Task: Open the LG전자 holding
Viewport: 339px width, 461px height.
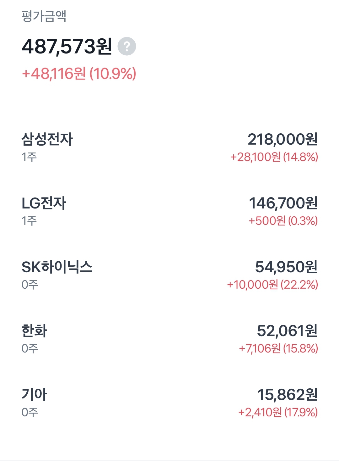Action: click(44, 203)
